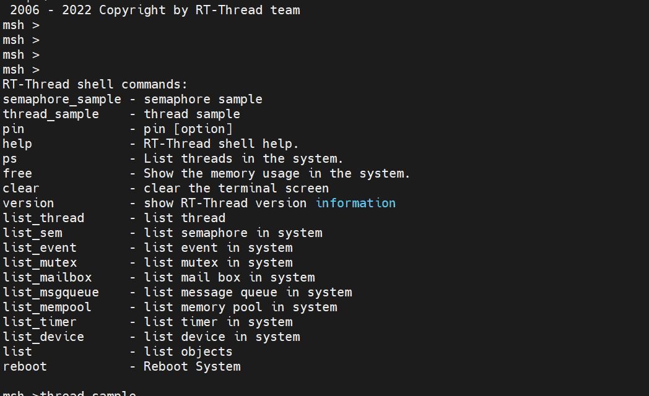Click the "RT-Thread shell commands:" header line
The image size is (649, 396).
coord(95,84)
